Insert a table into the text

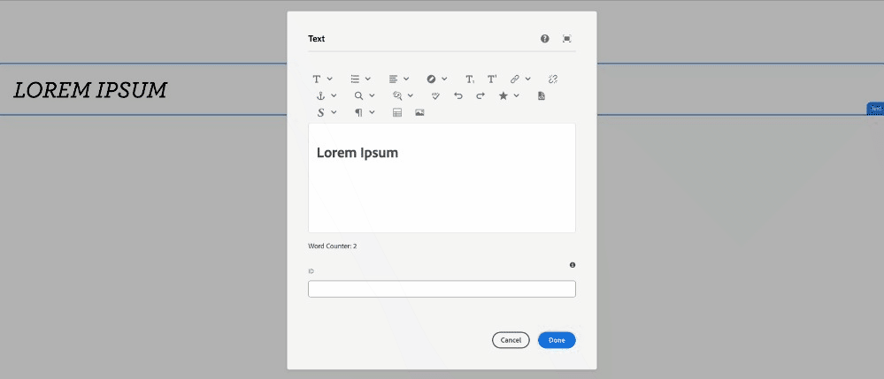click(x=397, y=112)
